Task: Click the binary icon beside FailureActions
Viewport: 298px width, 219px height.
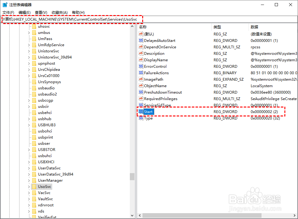Action: (141, 73)
